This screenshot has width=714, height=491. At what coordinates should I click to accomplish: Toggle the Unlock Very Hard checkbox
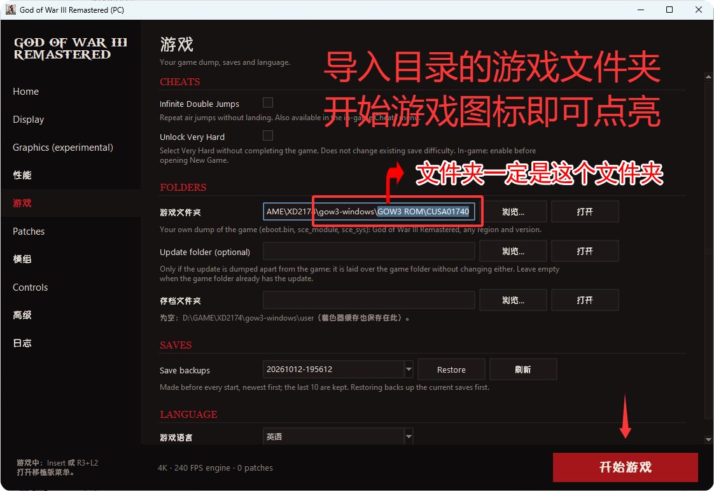(268, 135)
